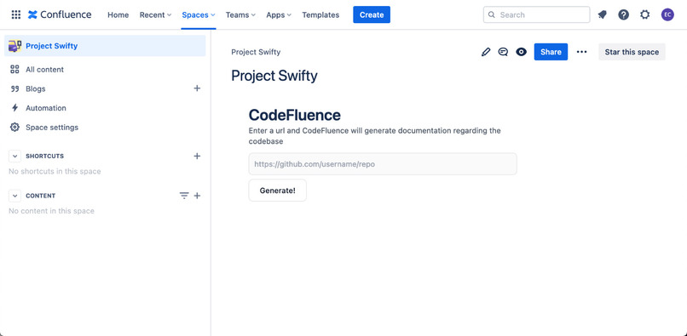Click the CONTENT section label

click(41, 196)
